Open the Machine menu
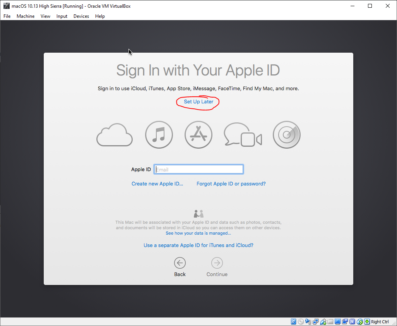 tap(26, 16)
